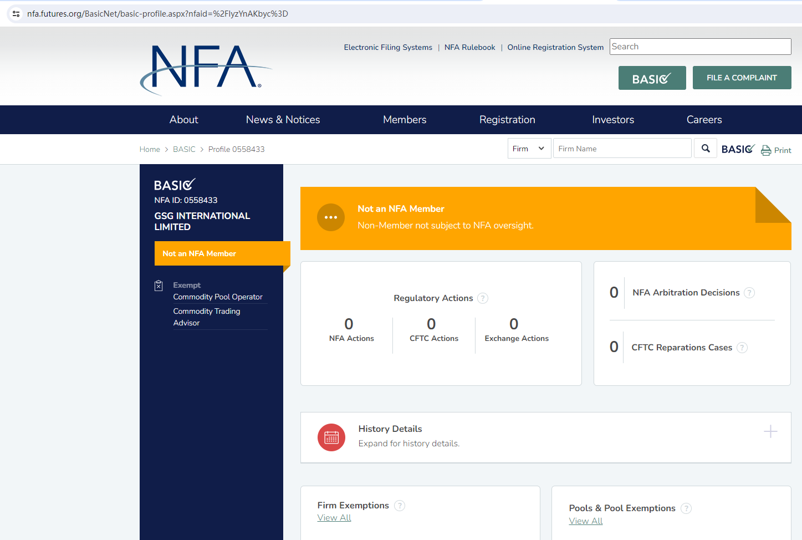
Task: Click the magnifying glass search icon
Action: (706, 149)
